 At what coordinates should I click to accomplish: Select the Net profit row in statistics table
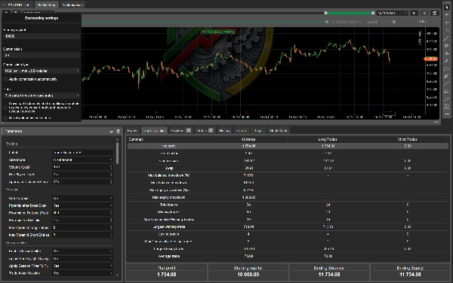[288, 146]
